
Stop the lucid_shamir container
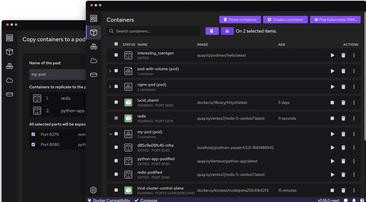pyautogui.click(x=332, y=103)
